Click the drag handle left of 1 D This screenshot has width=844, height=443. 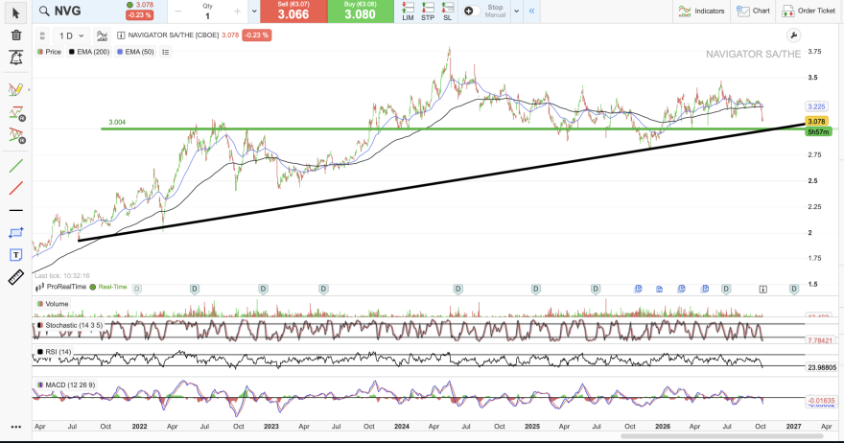42,36
